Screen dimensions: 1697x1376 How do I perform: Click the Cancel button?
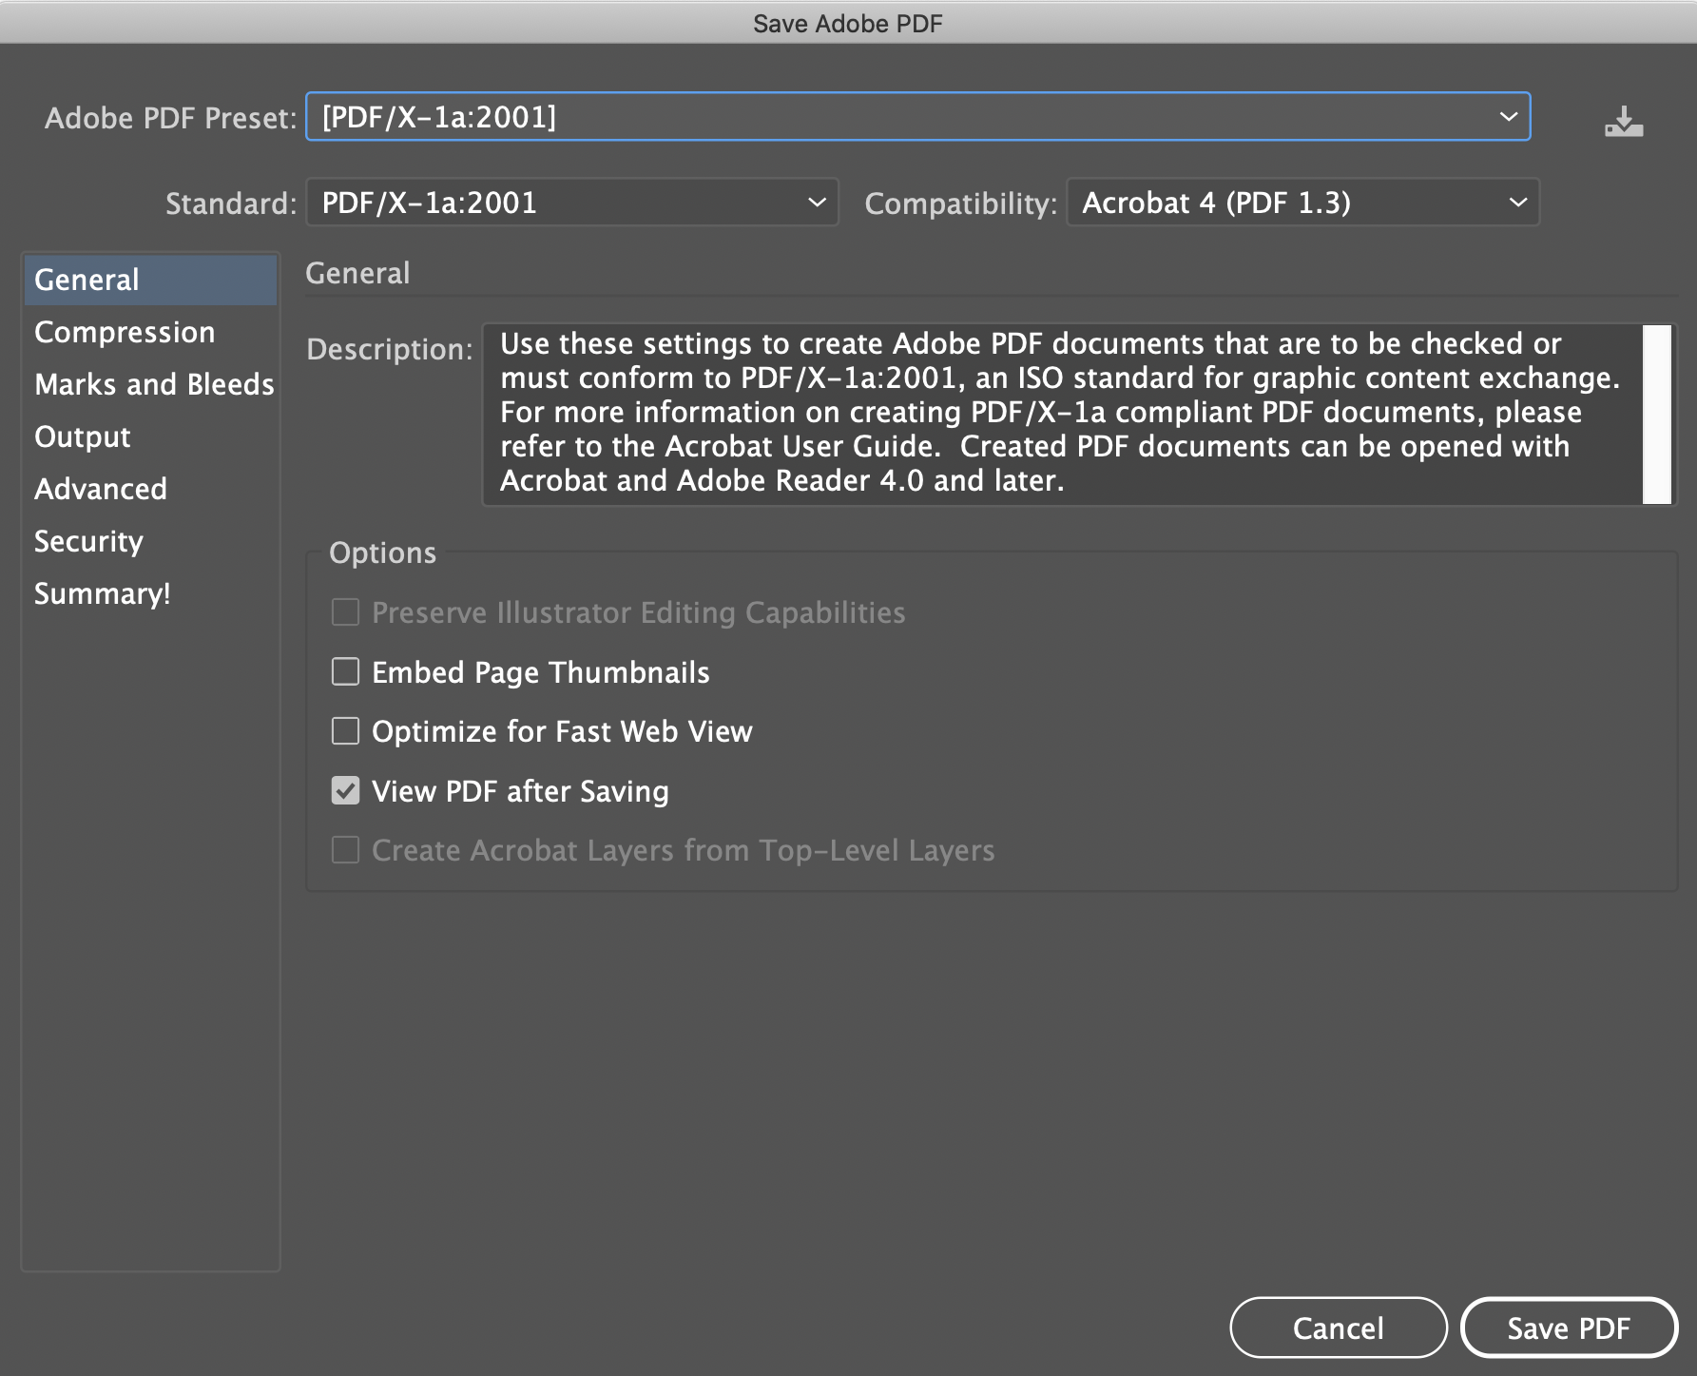(1338, 1328)
